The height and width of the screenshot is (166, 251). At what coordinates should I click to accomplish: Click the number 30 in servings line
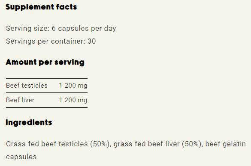click(91, 41)
